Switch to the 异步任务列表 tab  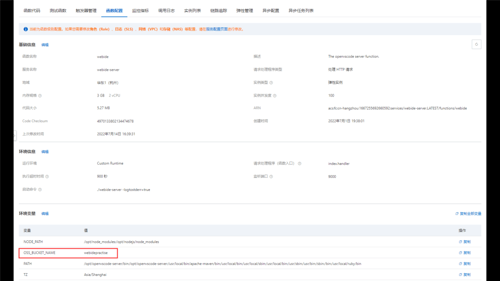coord(301,11)
